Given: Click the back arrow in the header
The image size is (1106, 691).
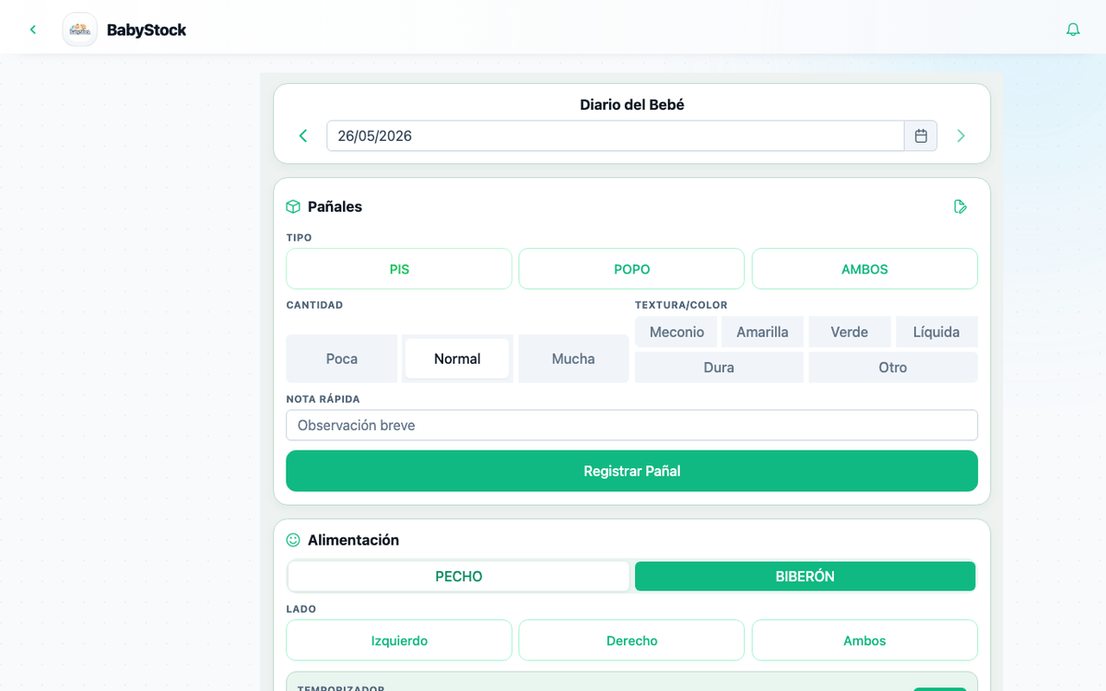Looking at the screenshot, I should [x=33, y=29].
